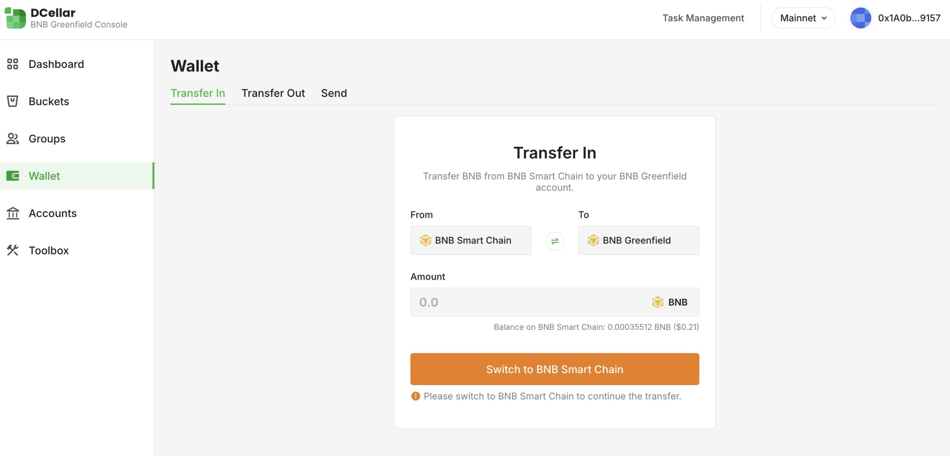The width and height of the screenshot is (950, 456).
Task: Open the Toolbox tools icon
Action: pos(13,250)
